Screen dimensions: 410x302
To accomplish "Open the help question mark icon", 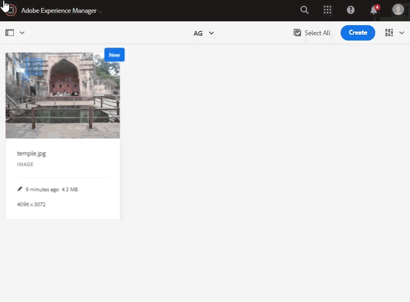I will coord(350,10).
